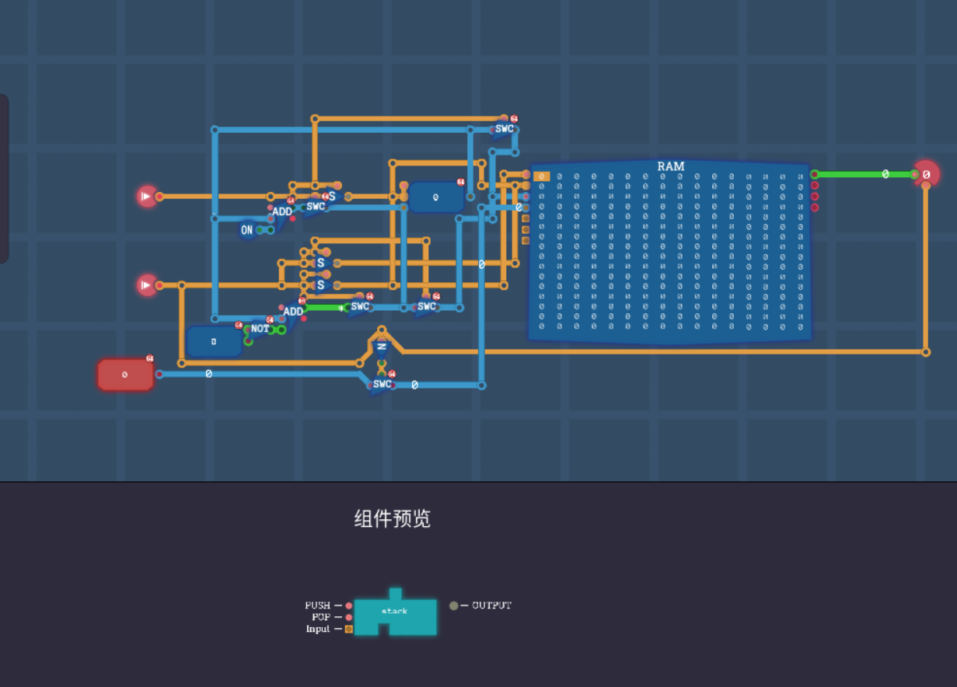The width and height of the screenshot is (957, 687).
Task: Click the second RAM output pin
Action: click(x=814, y=185)
